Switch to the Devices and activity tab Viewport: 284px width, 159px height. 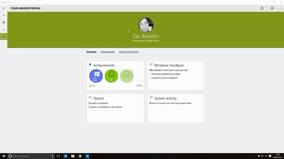[129, 52]
